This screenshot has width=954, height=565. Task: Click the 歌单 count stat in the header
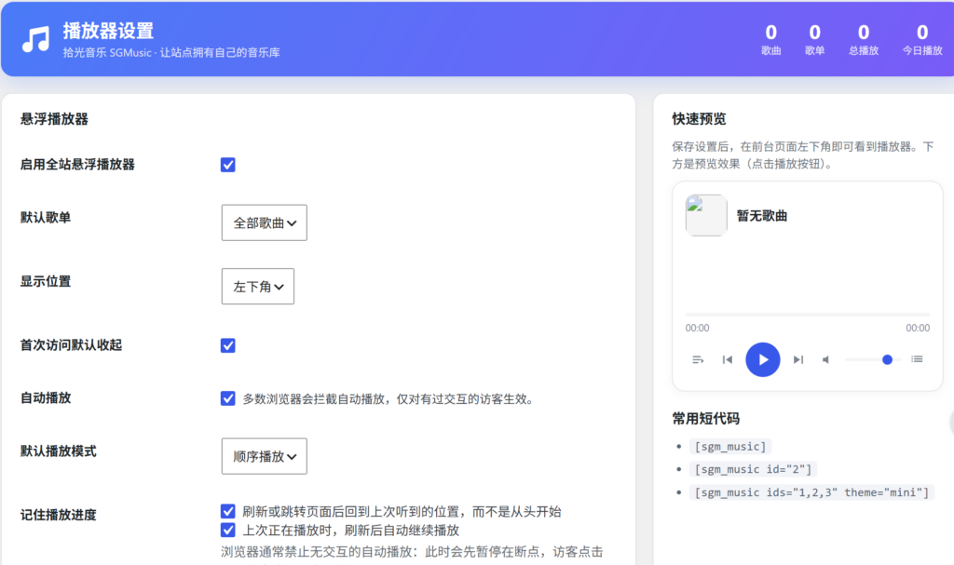[x=814, y=39]
